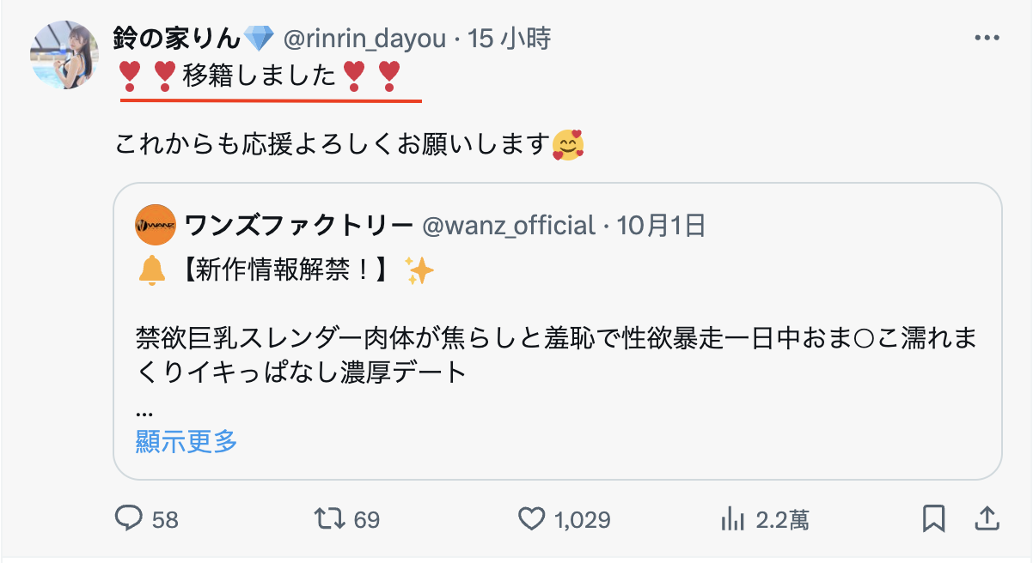This screenshot has width=1033, height=563.
Task: Open the reply icon with 58 replies
Action: point(129,518)
